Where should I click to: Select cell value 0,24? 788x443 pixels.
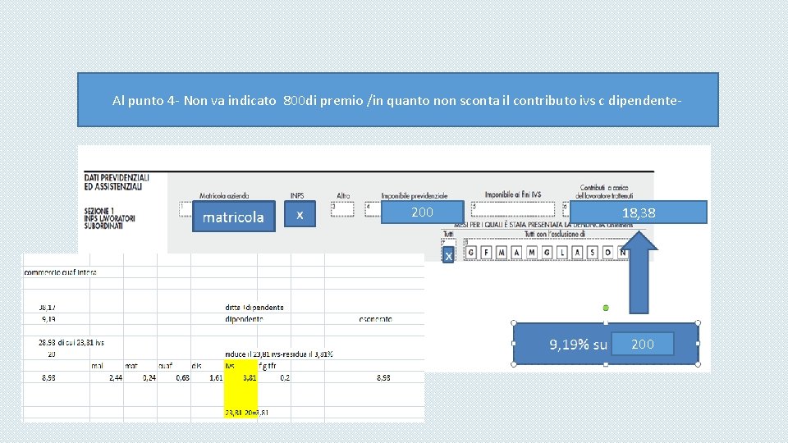click(140, 377)
